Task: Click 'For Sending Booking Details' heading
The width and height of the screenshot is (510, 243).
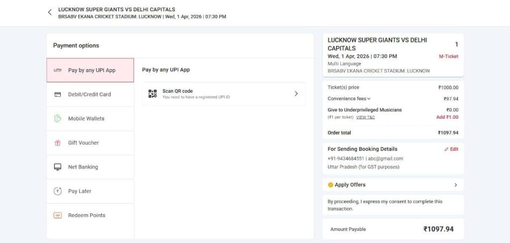Action: (x=363, y=149)
